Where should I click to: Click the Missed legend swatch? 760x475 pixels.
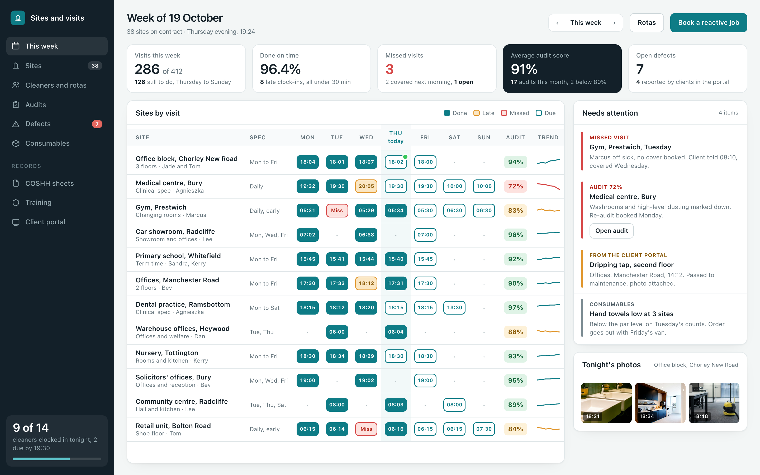tap(504, 113)
